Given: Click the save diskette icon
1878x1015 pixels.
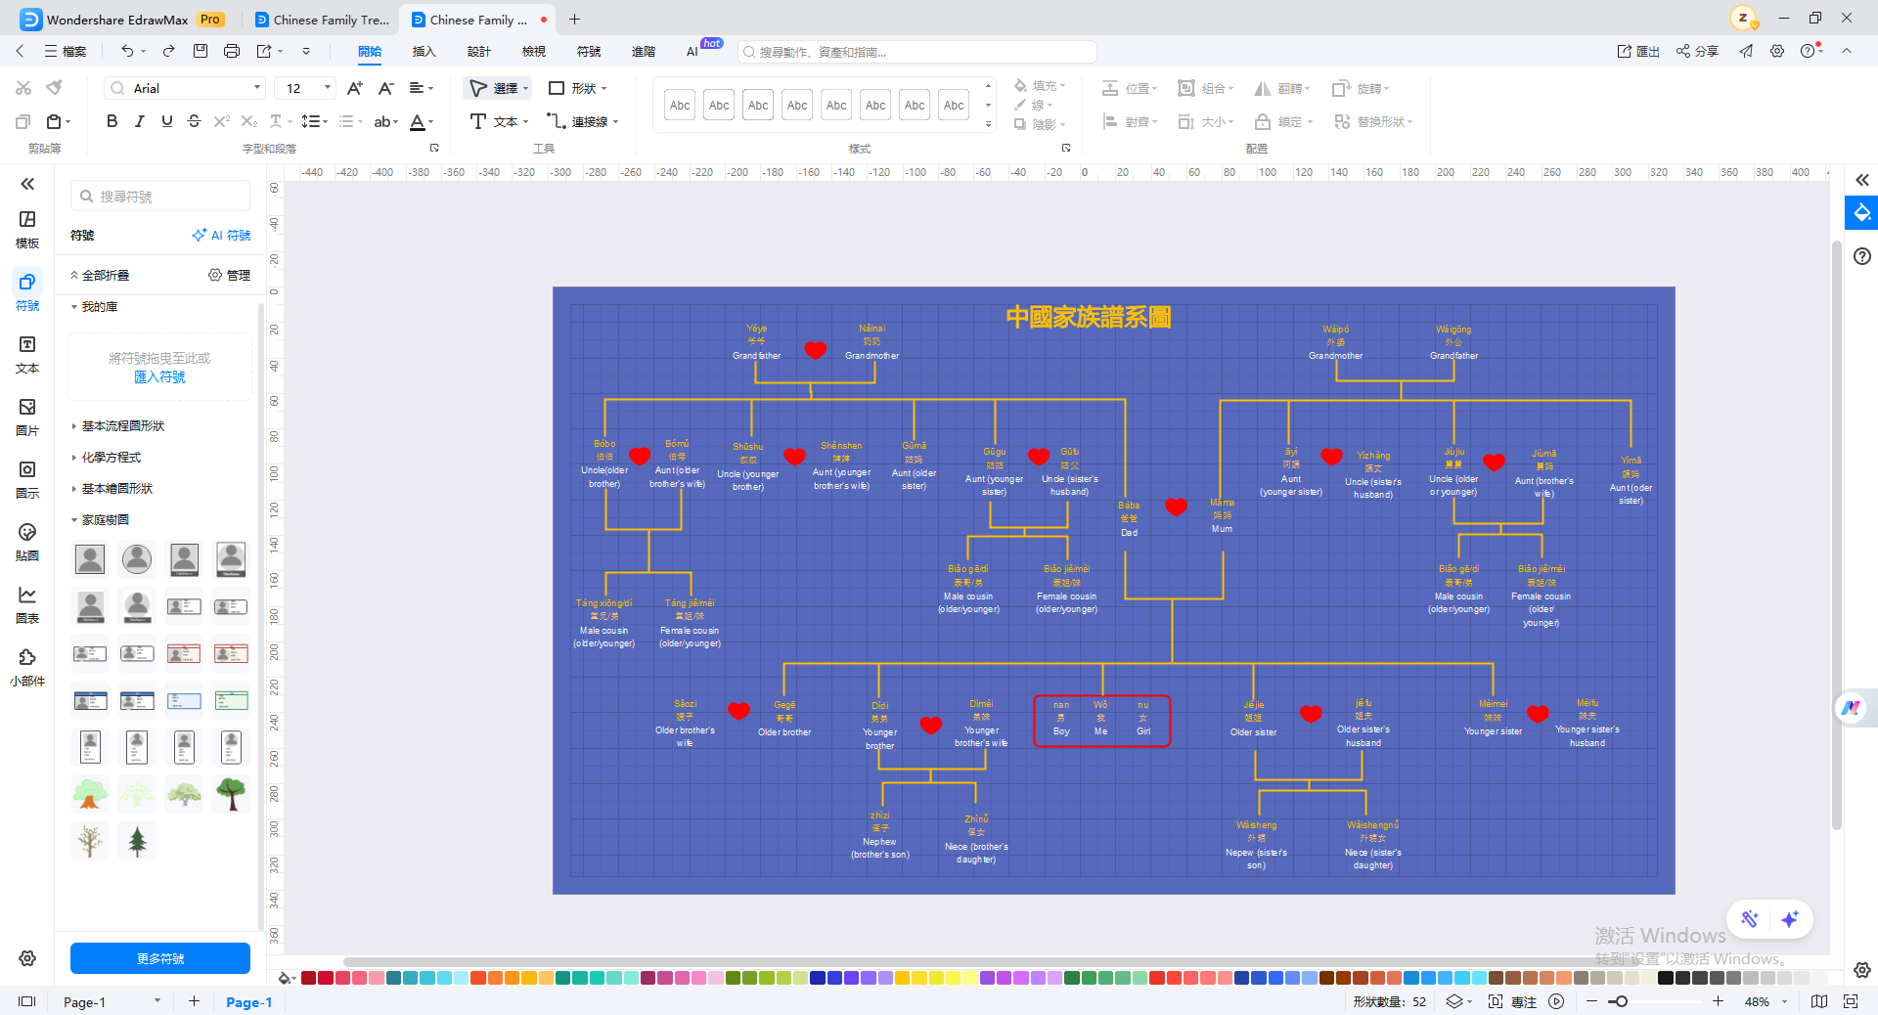Looking at the screenshot, I should click(x=201, y=51).
